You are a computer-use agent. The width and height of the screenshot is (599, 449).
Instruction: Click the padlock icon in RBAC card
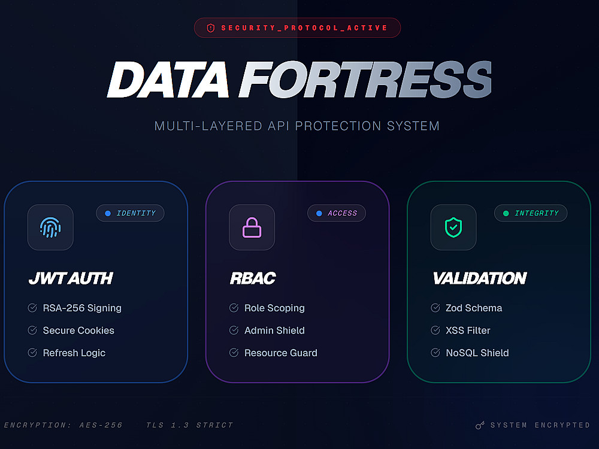252,227
